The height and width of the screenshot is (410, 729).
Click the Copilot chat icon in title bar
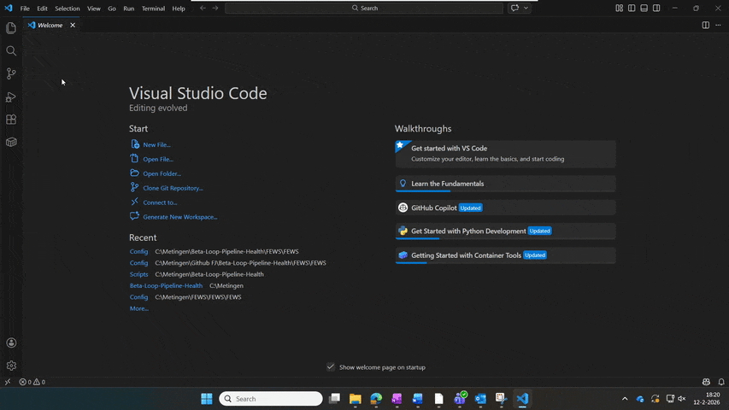pyautogui.click(x=514, y=8)
